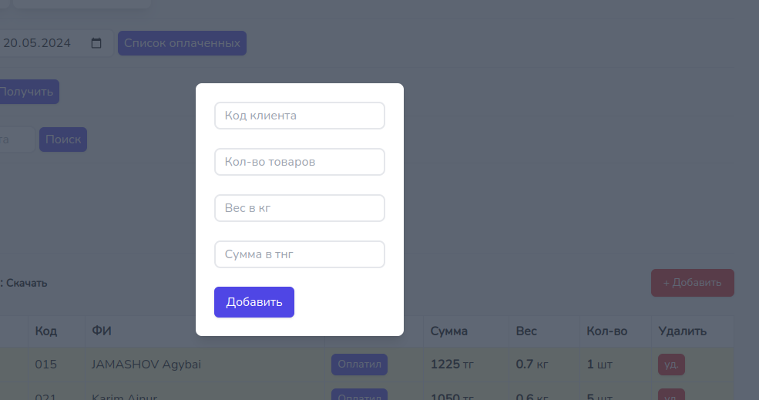Image resolution: width=759 pixels, height=400 pixels.
Task: Click the Кол-во column header
Action: 607,331
